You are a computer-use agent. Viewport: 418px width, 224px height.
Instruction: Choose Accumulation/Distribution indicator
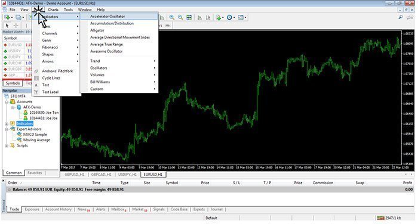click(119, 23)
